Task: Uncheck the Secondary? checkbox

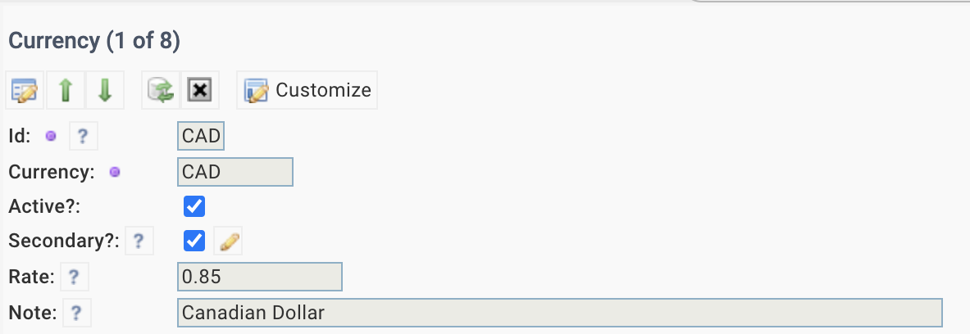Action: point(194,241)
